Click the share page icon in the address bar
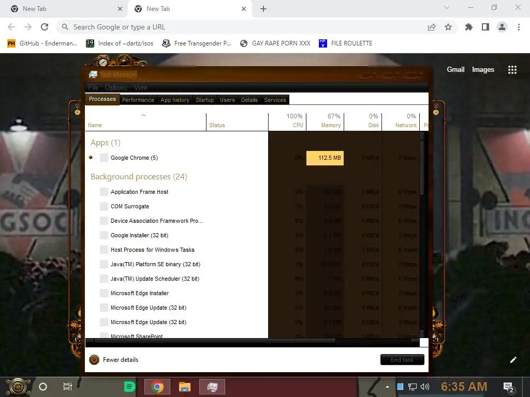 432,27
